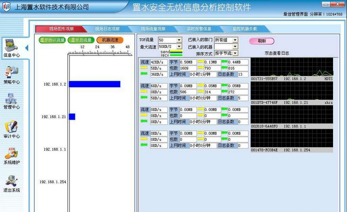Image resolution: width=347 pixels, height=212 pixels.
Task: Switch to 现场日志观察 tab
Action: click(107, 29)
